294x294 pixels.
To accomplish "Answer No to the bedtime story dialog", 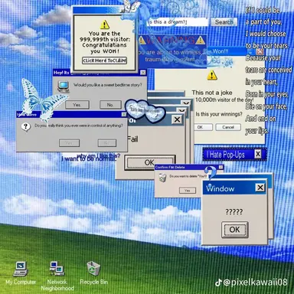I will (110, 105).
